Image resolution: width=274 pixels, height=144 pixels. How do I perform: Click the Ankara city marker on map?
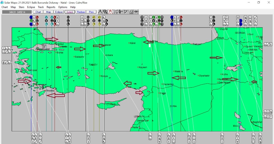(105, 55)
